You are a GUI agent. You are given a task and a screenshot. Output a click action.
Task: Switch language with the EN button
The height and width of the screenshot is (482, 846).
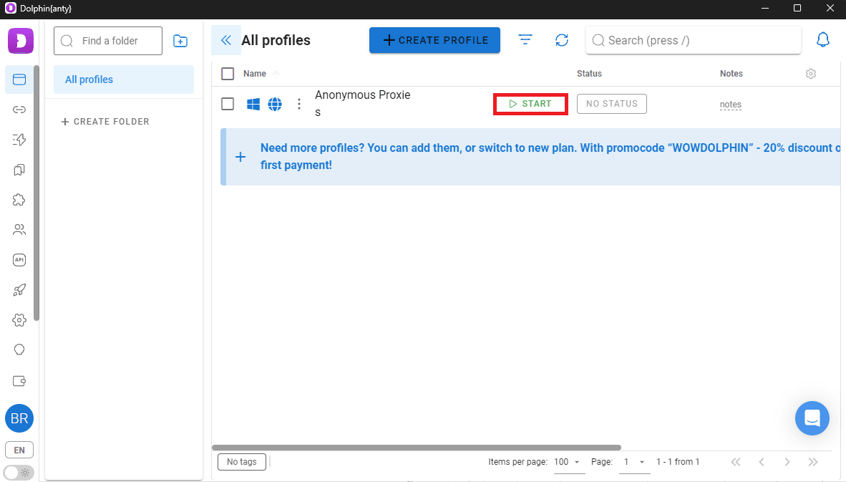[x=19, y=450]
